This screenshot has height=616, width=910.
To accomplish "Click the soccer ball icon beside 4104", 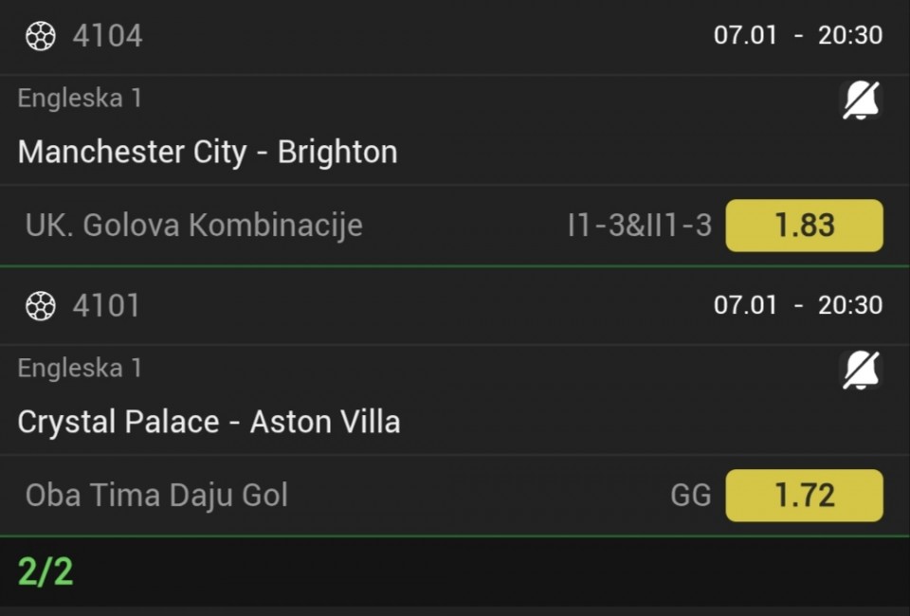I will (40, 36).
